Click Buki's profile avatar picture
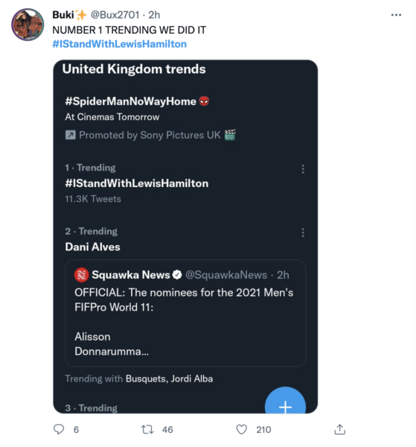The image size is (416, 447). (x=28, y=25)
